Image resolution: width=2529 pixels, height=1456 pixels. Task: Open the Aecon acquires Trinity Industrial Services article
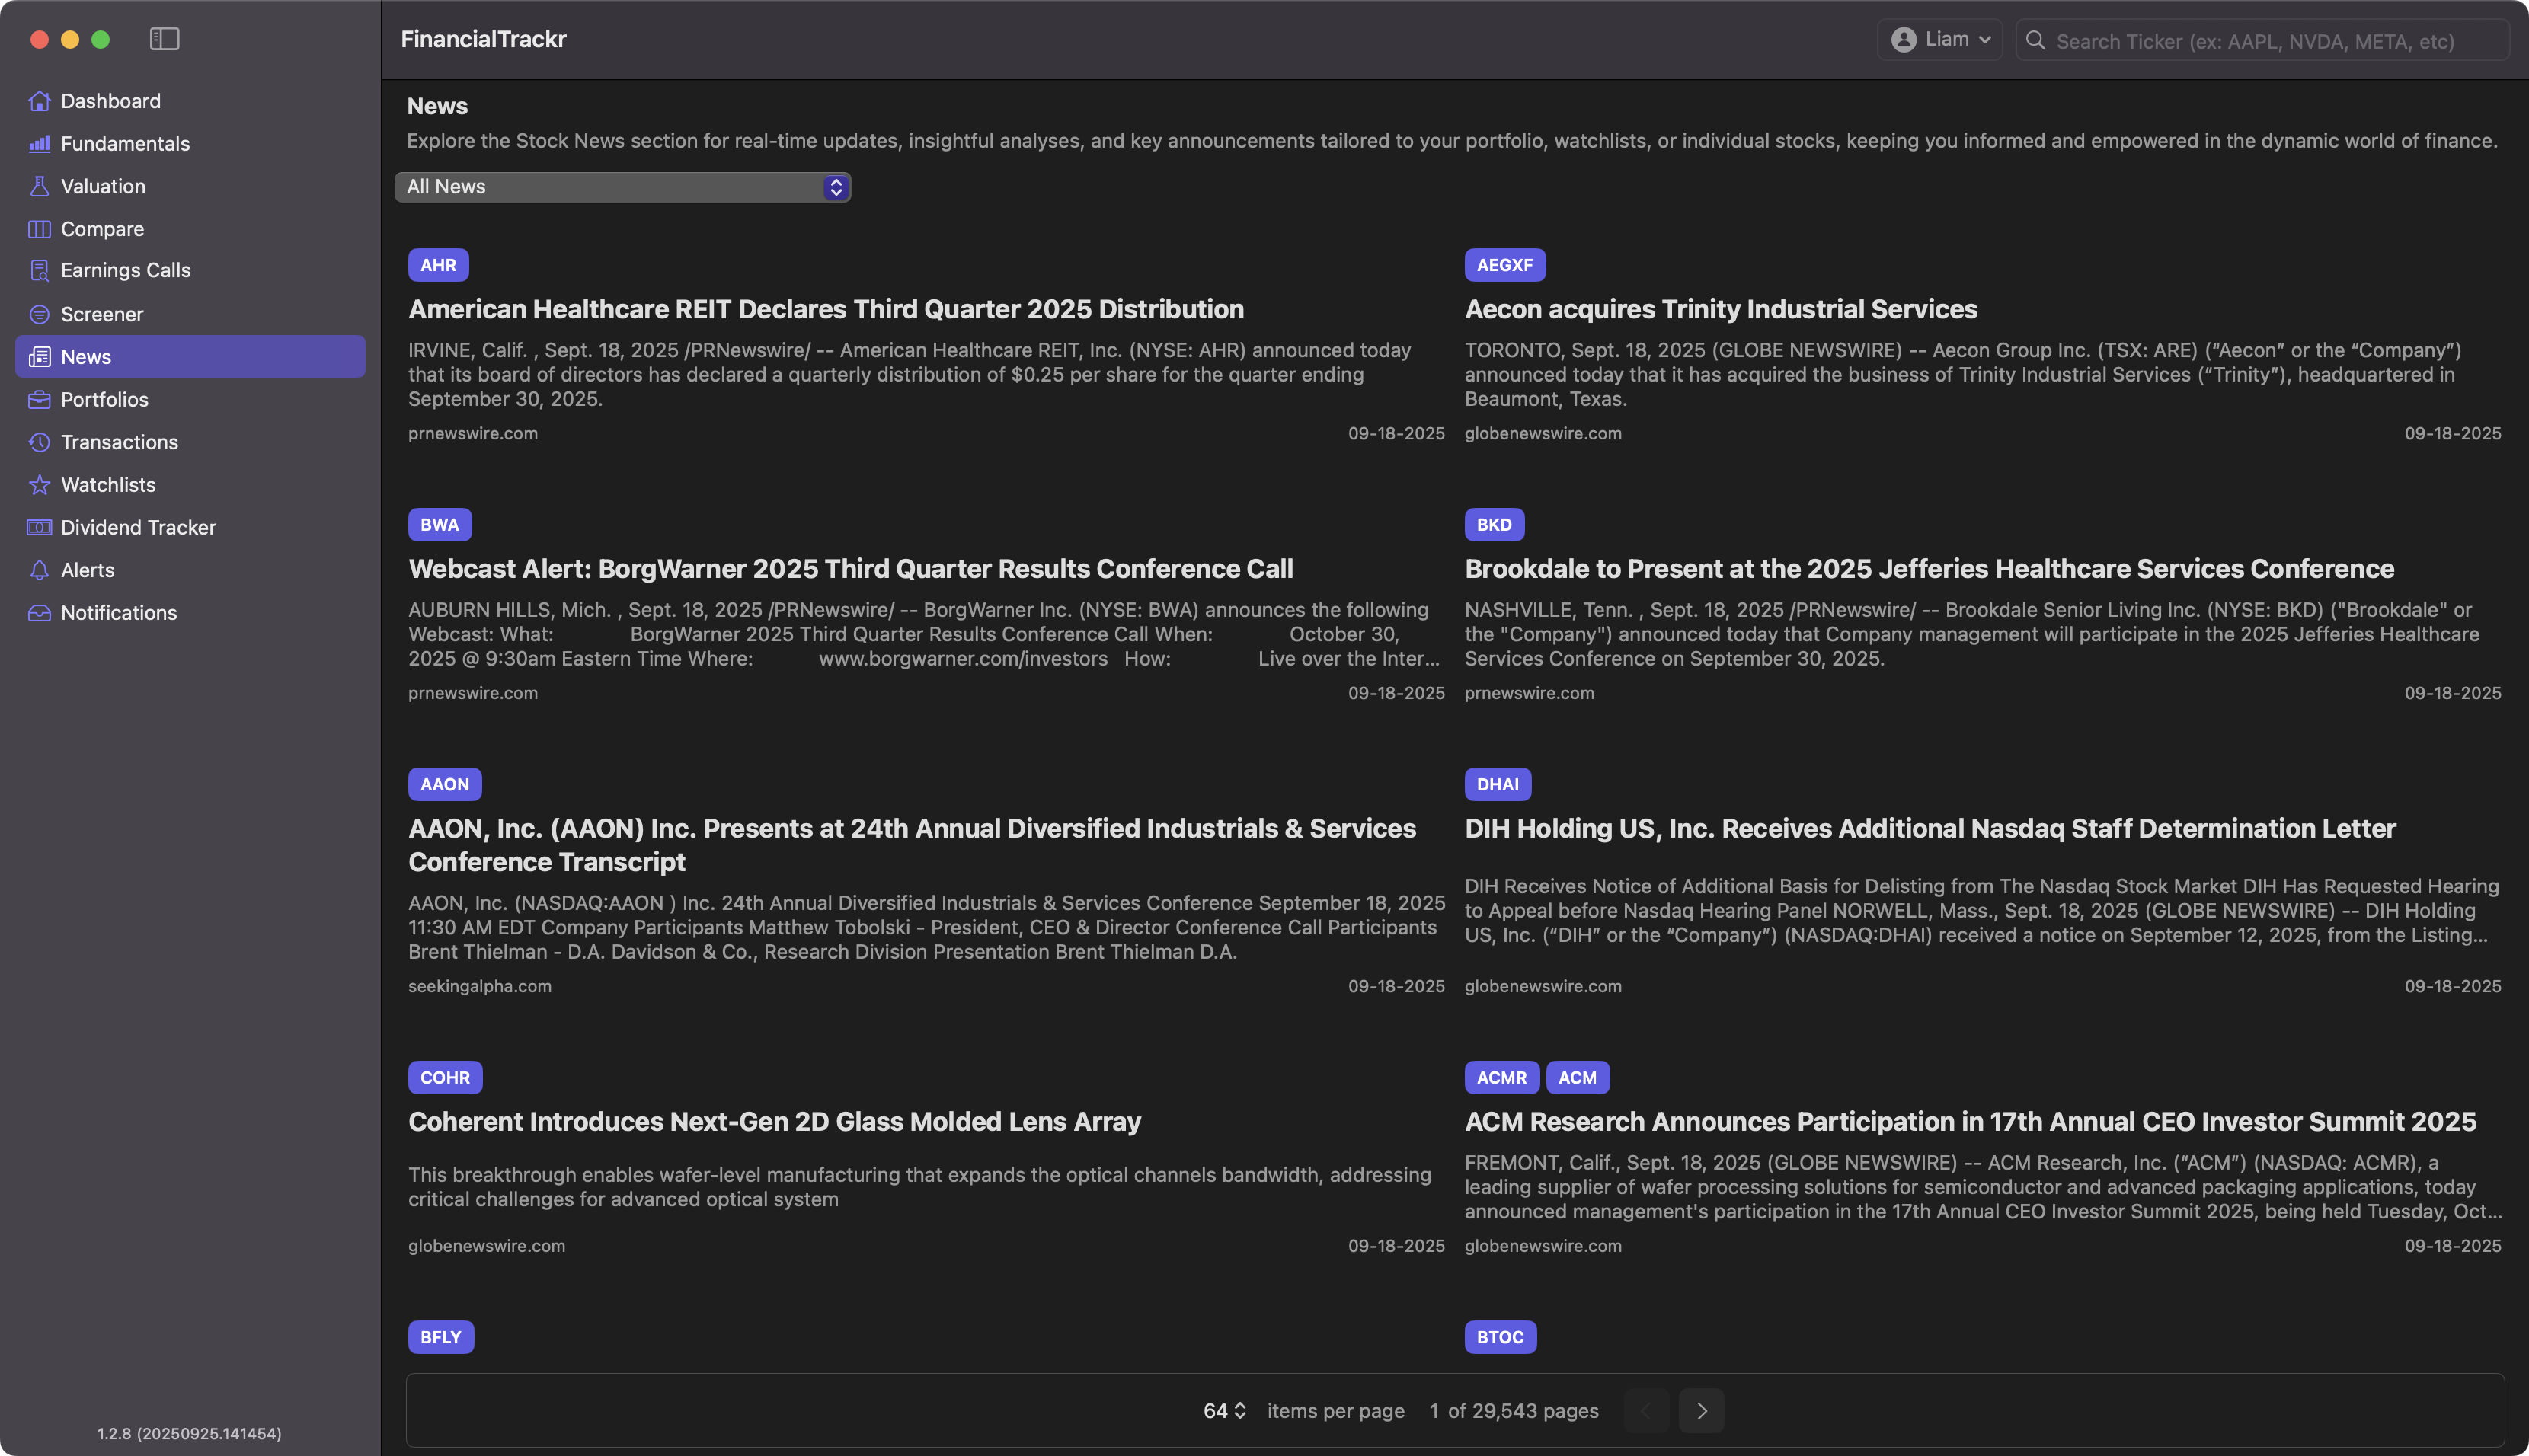[1720, 309]
